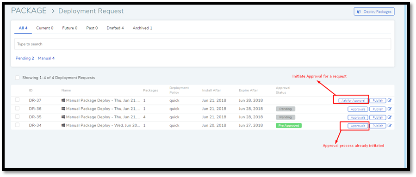Switch to the Future 0 tab
Screen dimensions: 416x177
point(70,28)
